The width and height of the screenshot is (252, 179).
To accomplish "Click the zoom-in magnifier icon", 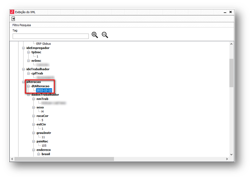I will click(95, 35).
